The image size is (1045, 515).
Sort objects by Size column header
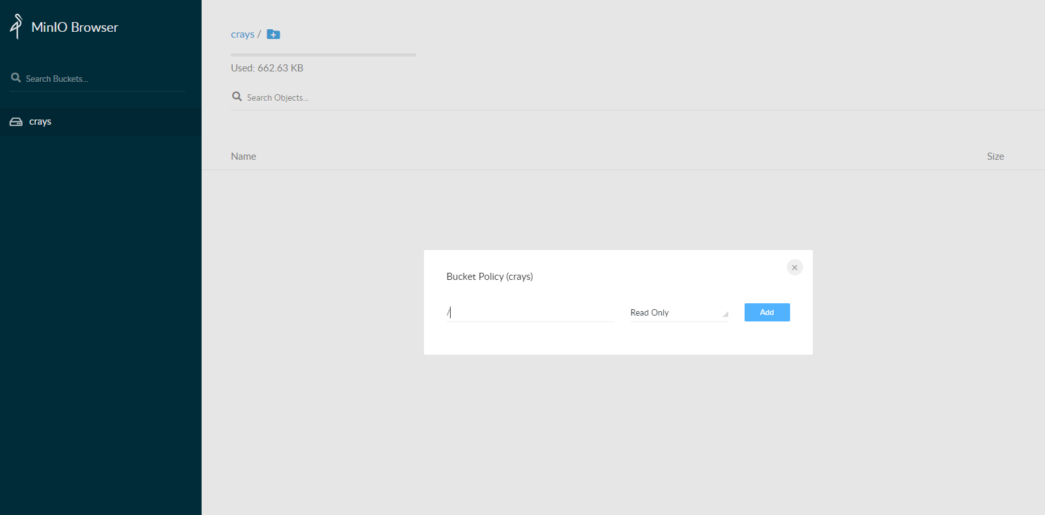996,157
